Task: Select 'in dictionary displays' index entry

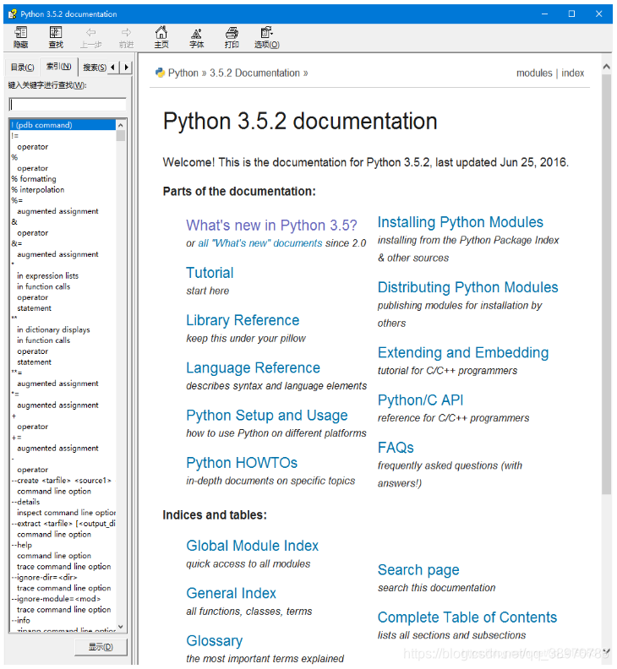Action: coord(53,329)
